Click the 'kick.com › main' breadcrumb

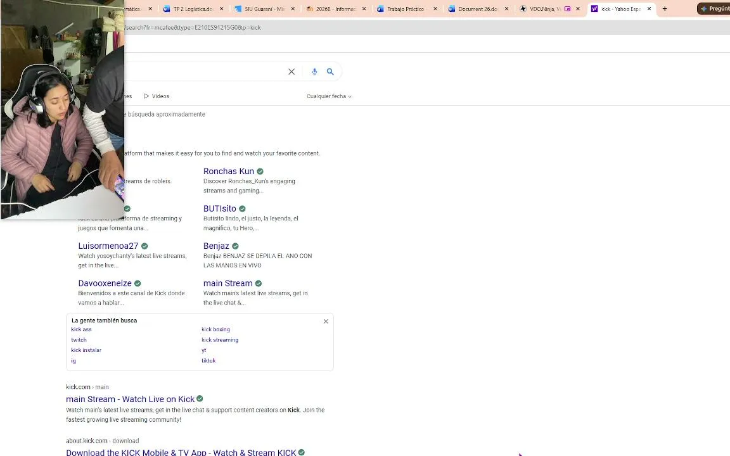[x=87, y=387]
